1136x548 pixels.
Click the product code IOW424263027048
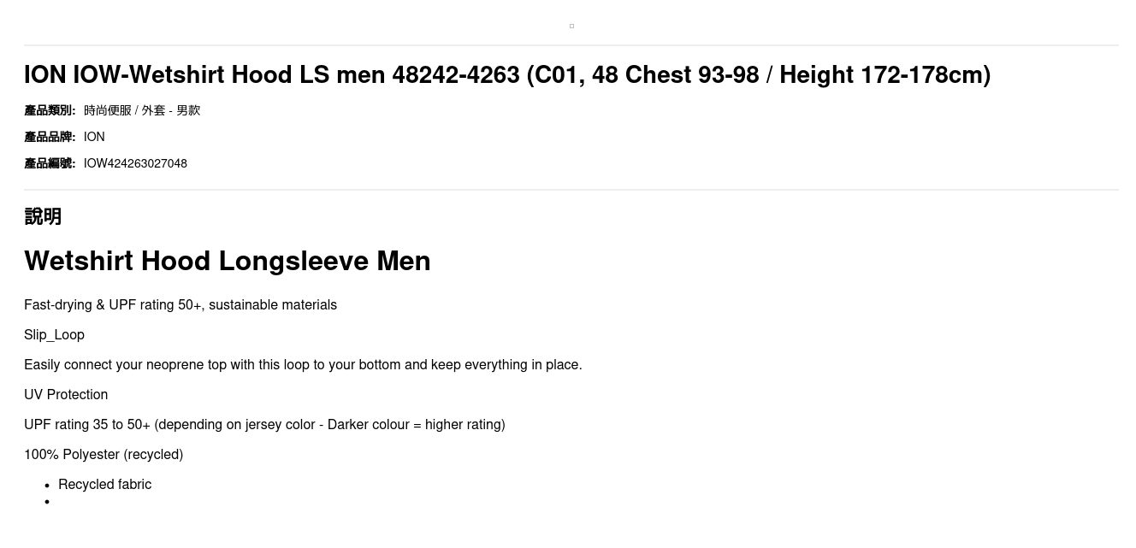coord(135,163)
